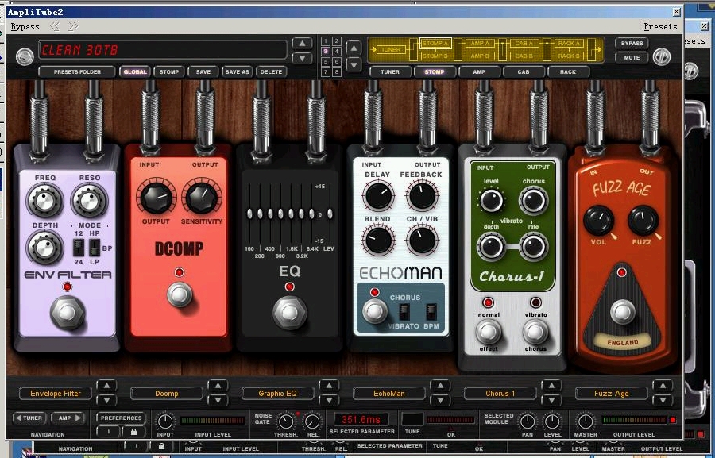Click the DELAY knob on EchoMan
Image resolution: width=715 pixels, height=458 pixels.
[x=378, y=195]
